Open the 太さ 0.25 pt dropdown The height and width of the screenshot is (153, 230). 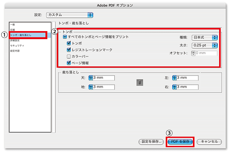point(204,46)
